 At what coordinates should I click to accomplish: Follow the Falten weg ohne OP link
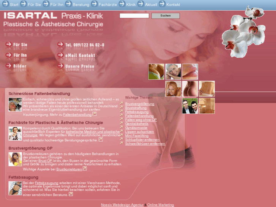click(141, 120)
